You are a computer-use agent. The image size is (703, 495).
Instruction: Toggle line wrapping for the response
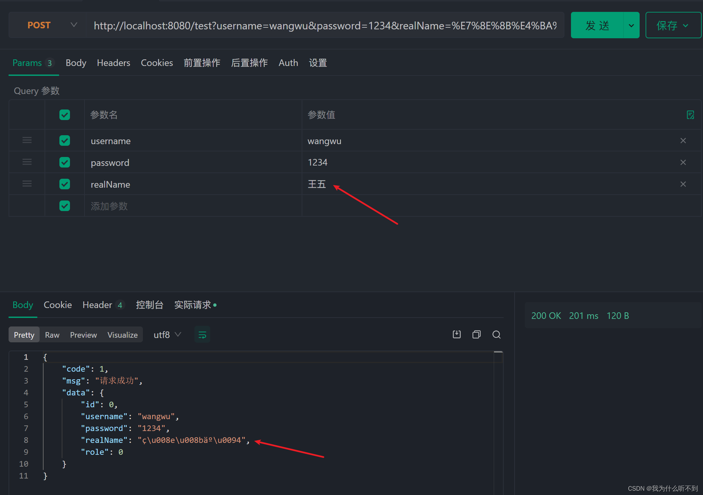click(202, 334)
